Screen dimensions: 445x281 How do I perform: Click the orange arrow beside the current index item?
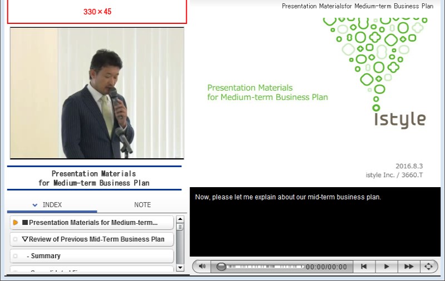coord(16,223)
